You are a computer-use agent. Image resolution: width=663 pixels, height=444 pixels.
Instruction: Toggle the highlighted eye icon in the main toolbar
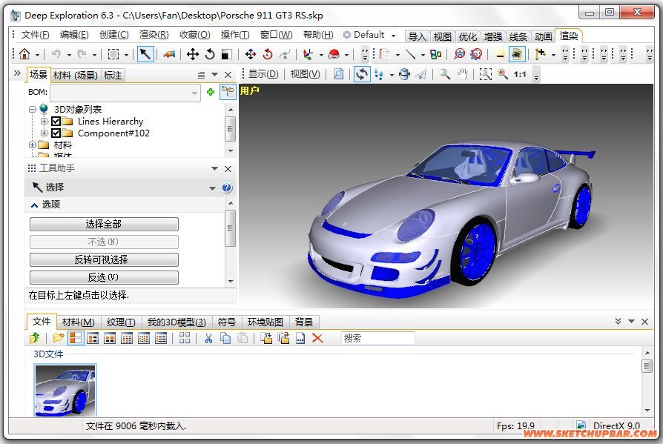(x=517, y=54)
